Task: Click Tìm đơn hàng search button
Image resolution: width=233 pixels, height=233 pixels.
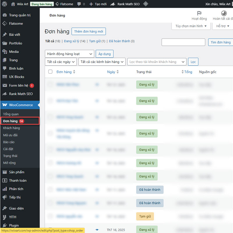Action: pos(221,42)
